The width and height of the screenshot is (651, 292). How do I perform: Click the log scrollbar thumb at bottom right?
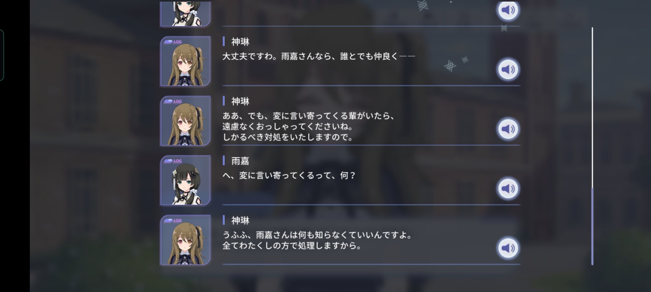click(x=592, y=226)
